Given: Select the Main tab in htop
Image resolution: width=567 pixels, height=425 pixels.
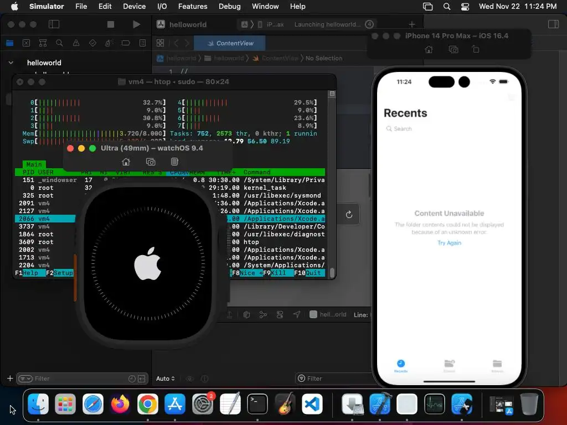Looking at the screenshot, I should 34,164.
